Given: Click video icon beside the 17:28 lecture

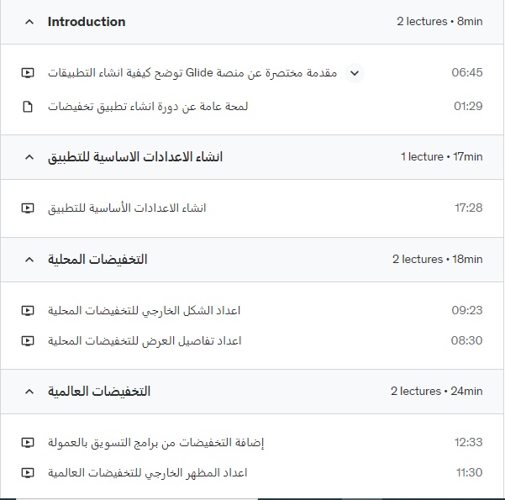Looking at the screenshot, I should click(x=28, y=208).
